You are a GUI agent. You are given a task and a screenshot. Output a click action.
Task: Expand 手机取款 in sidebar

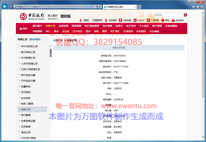tap(26, 92)
